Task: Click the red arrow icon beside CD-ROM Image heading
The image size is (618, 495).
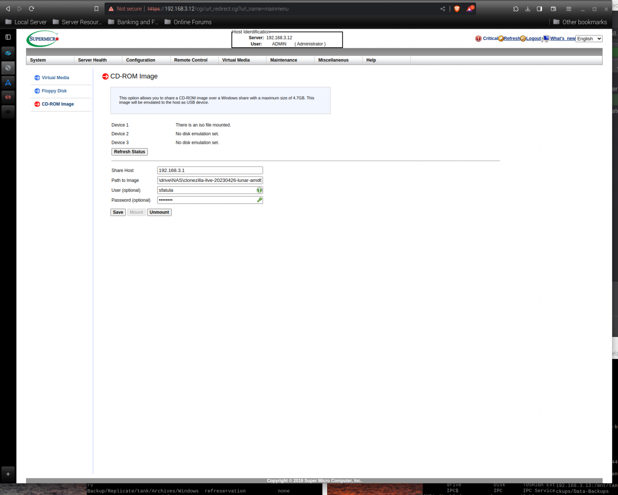Action: 105,76
